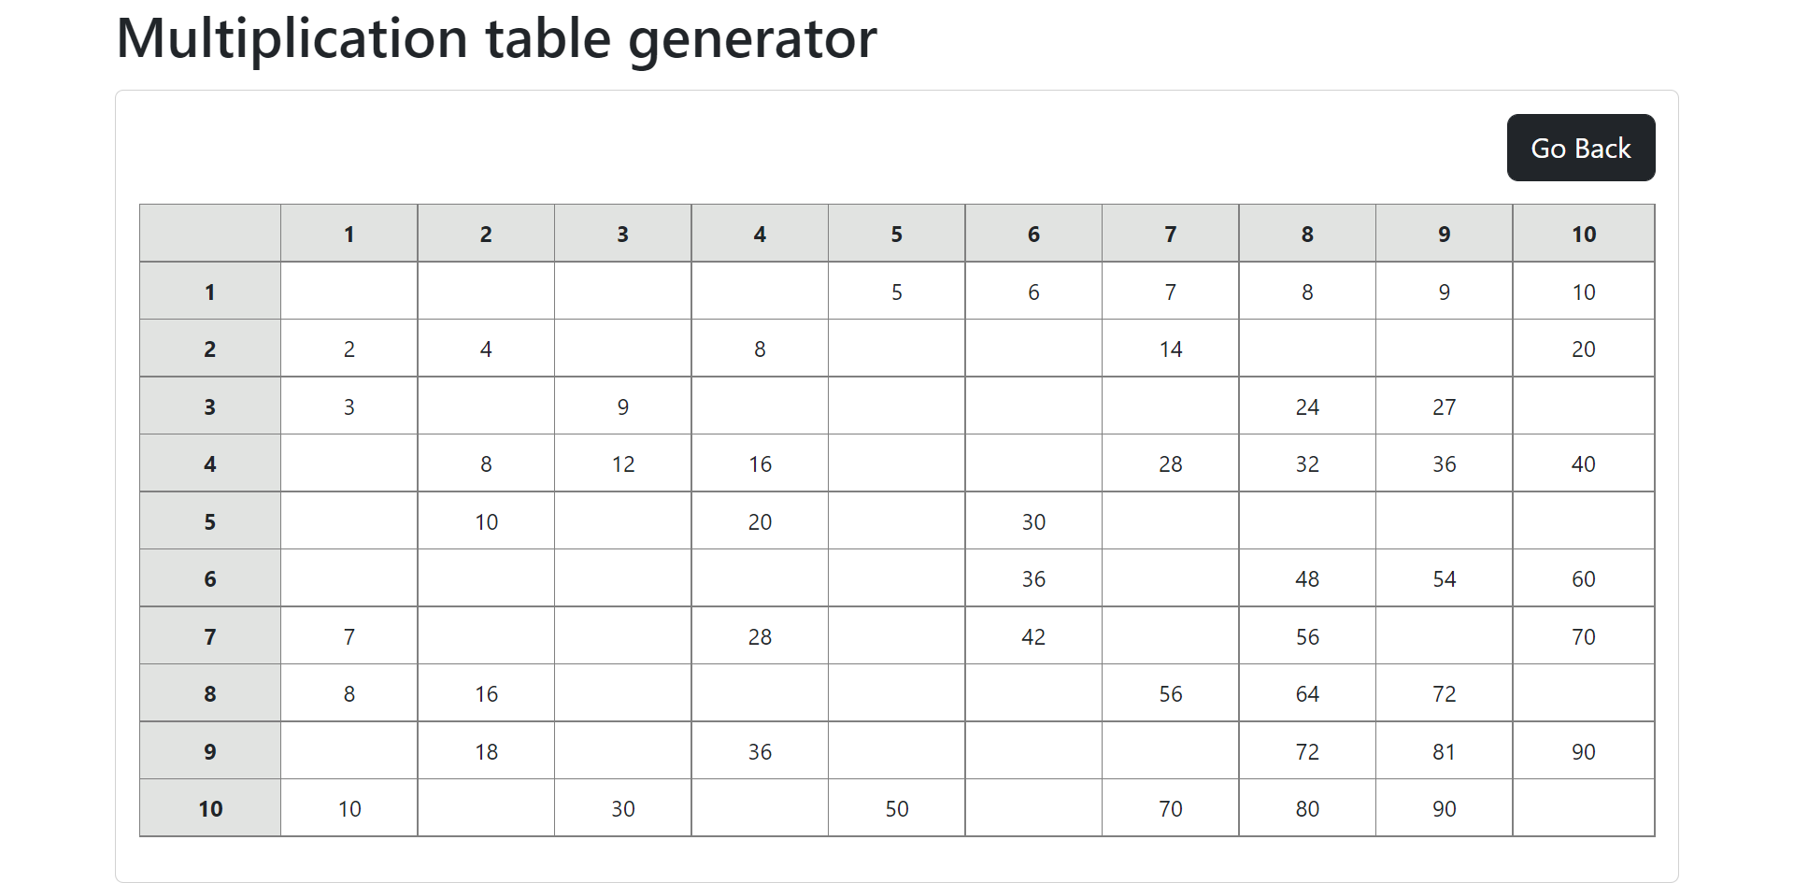Select the row header labeled 9
1794x883 pixels.
[x=209, y=750]
